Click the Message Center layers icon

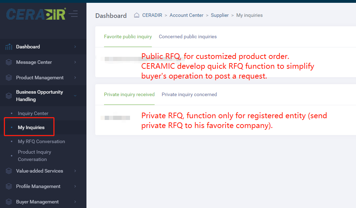click(9, 62)
